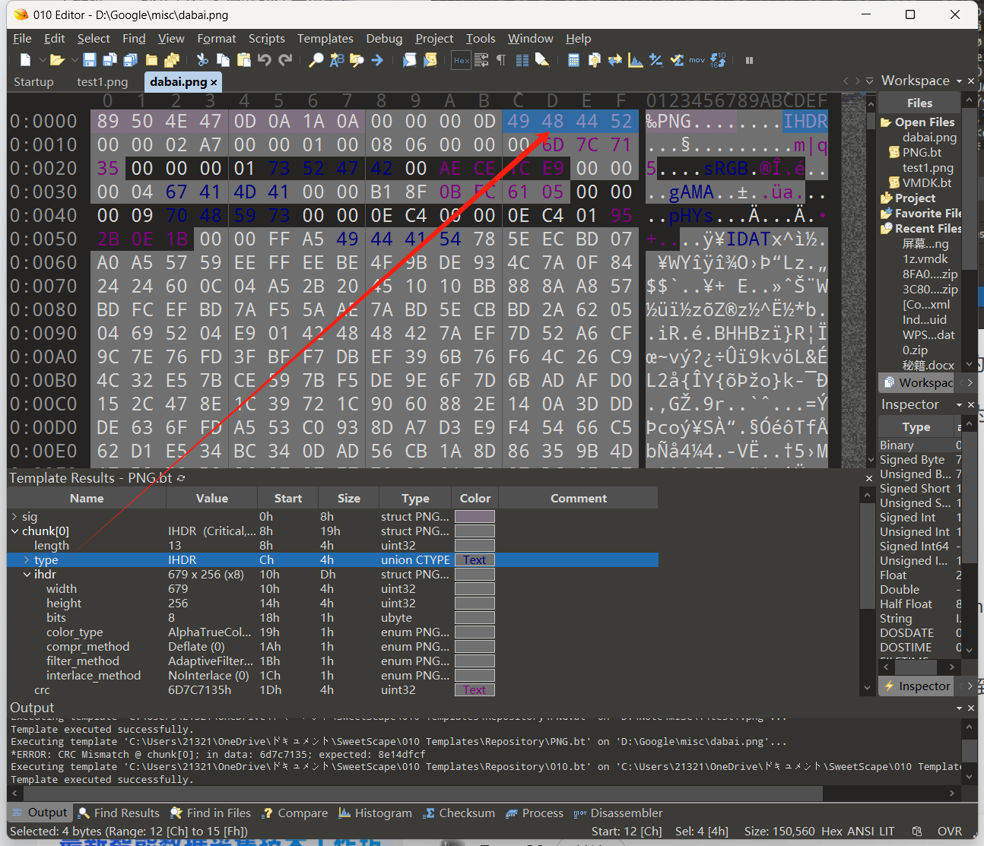Click the Text color swatch for crc row
Image resolution: width=984 pixels, height=846 pixels.
[475, 690]
